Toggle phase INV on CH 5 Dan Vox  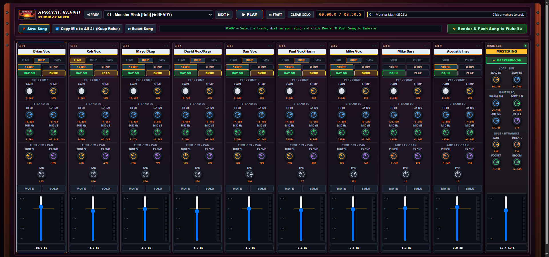tap(262, 67)
